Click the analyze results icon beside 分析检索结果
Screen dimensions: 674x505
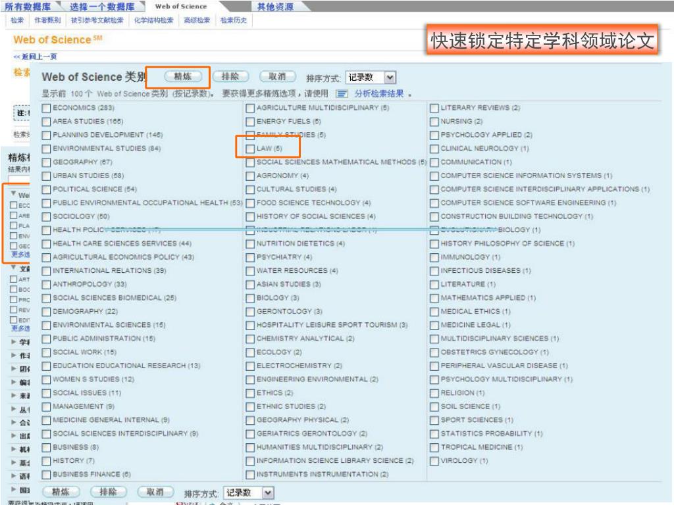click(342, 93)
